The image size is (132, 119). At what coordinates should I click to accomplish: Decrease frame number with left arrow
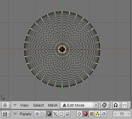[115, 114]
